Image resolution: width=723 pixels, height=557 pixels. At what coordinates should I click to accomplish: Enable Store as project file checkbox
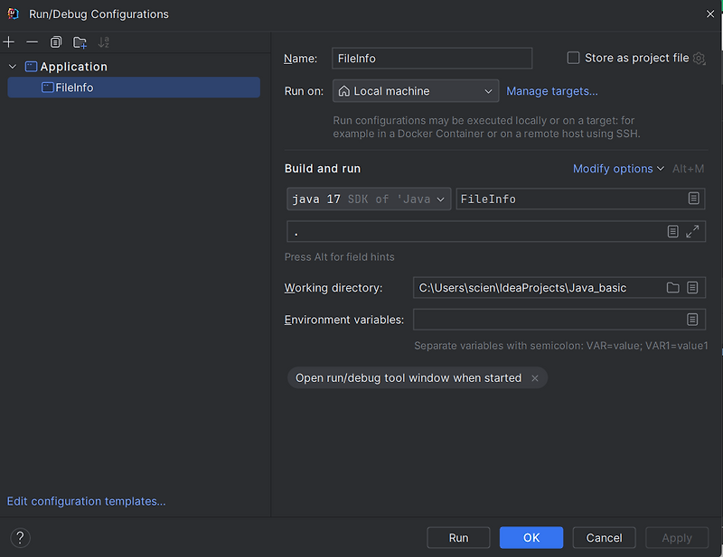[x=573, y=58]
